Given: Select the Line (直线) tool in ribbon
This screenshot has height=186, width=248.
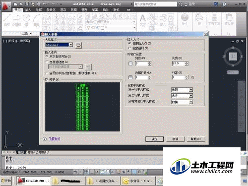Looking at the screenshot, I should (7, 20).
